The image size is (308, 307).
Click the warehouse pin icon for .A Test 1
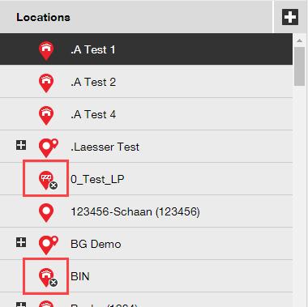pyautogui.click(x=46, y=50)
